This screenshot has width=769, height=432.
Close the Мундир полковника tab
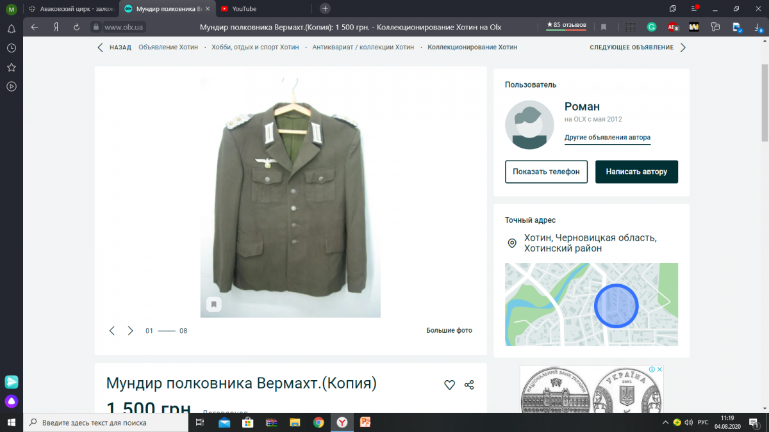pyautogui.click(x=207, y=8)
